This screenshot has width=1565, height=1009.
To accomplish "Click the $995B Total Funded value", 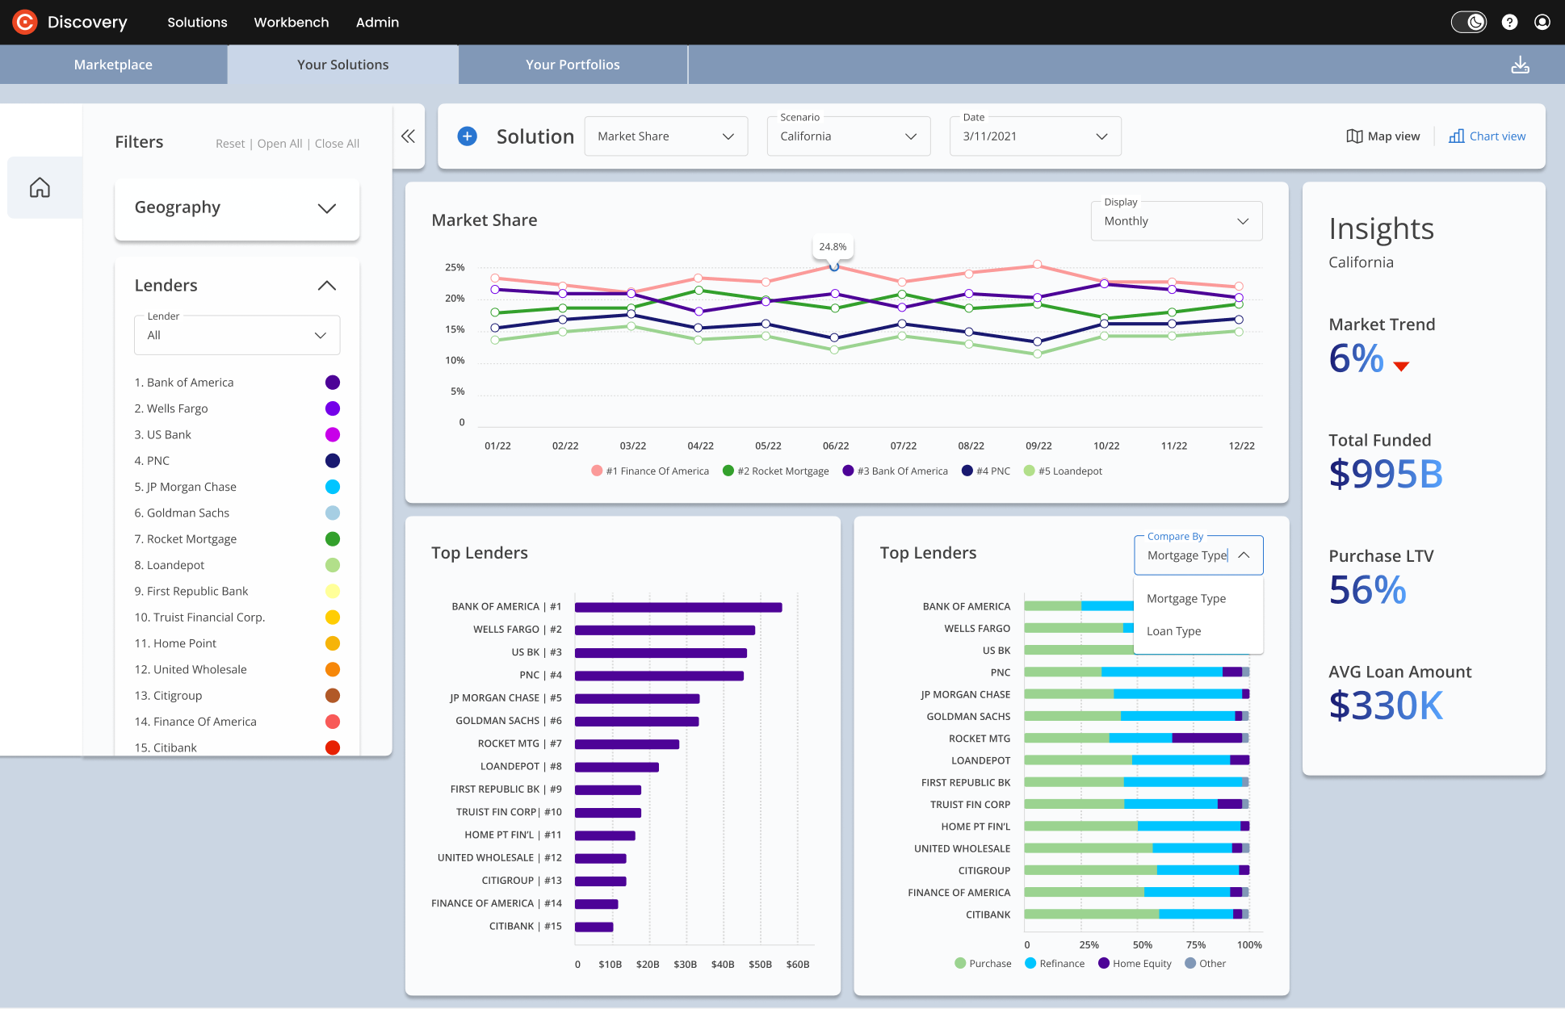I will point(1386,474).
